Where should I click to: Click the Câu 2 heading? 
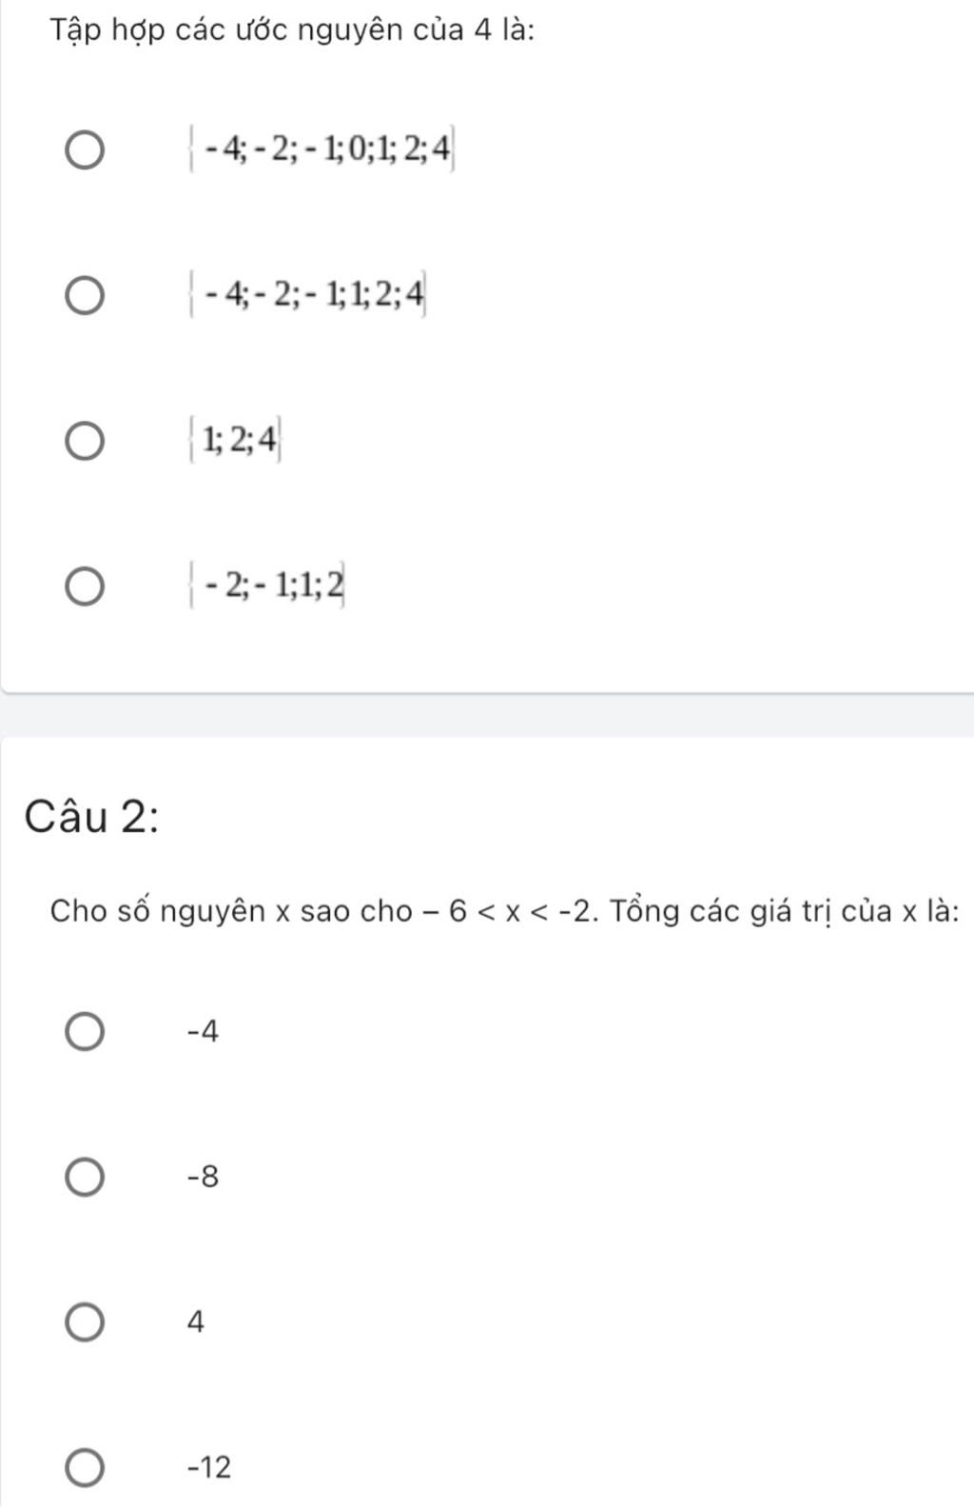[x=91, y=818]
